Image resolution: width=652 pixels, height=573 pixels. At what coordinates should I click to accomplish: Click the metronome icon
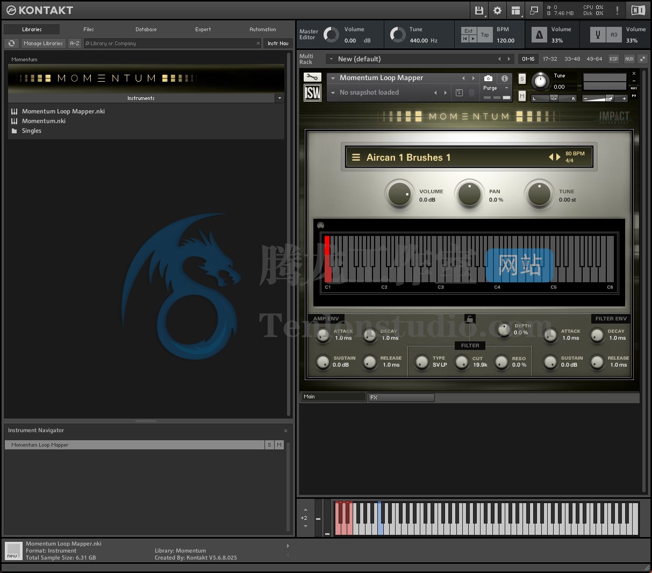[x=539, y=35]
